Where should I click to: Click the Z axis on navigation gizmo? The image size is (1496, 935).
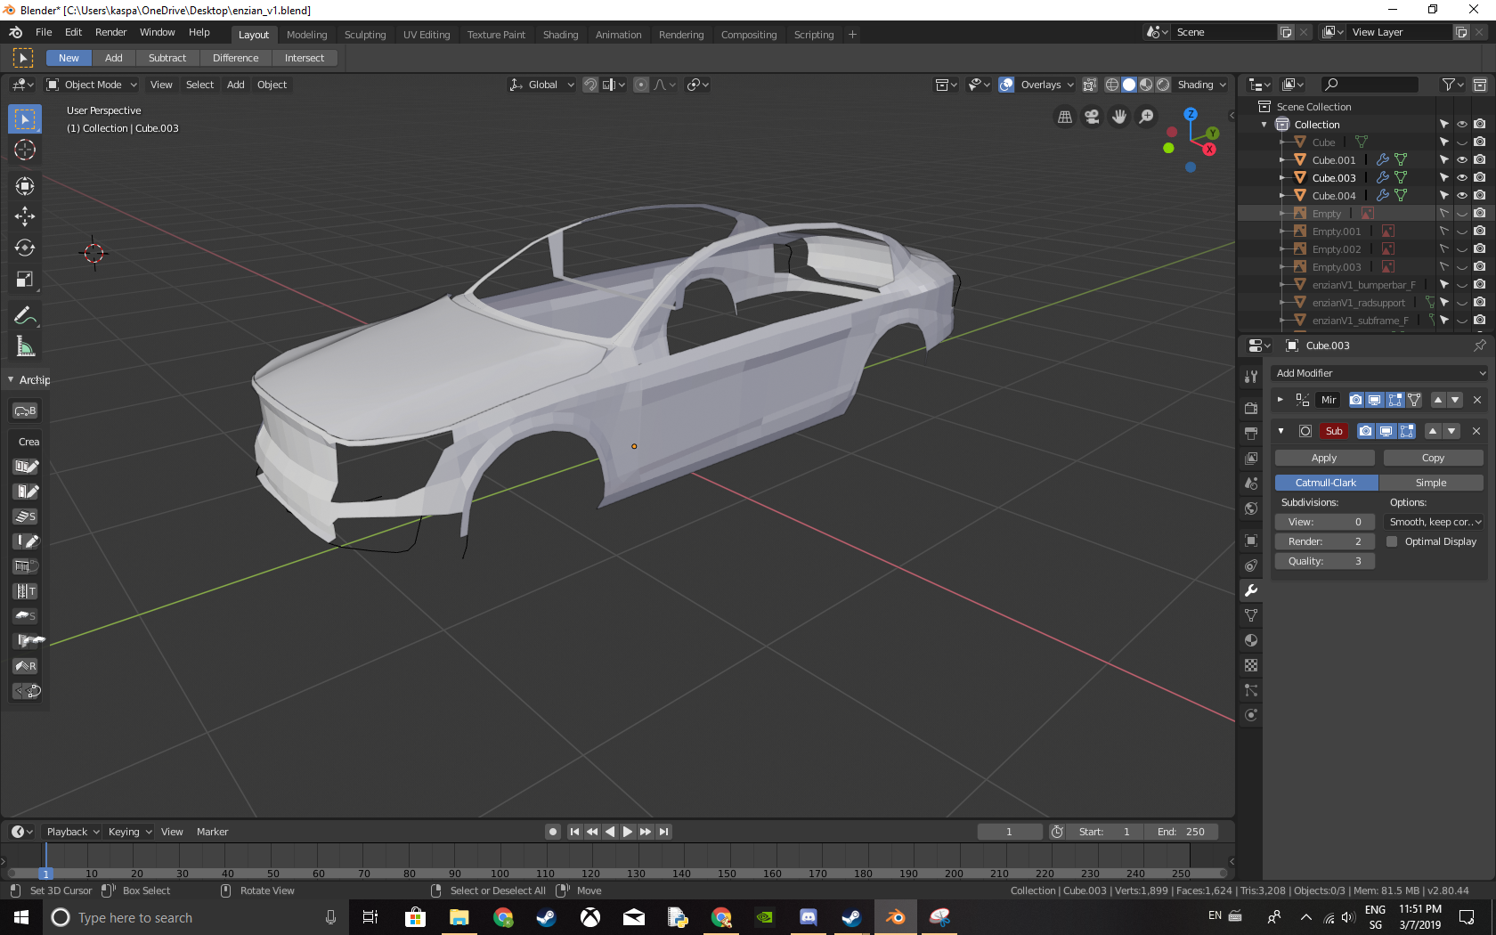tap(1191, 114)
